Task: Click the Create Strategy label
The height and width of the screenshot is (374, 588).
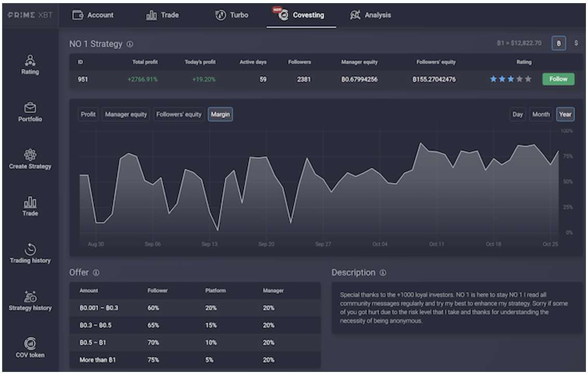Action: (x=30, y=167)
